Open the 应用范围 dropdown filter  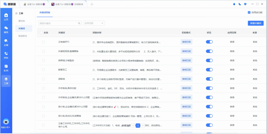[x=94, y=23]
